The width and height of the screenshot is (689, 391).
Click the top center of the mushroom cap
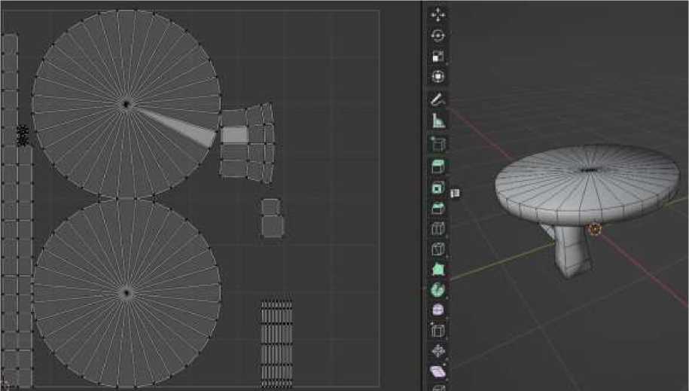pyautogui.click(x=589, y=170)
